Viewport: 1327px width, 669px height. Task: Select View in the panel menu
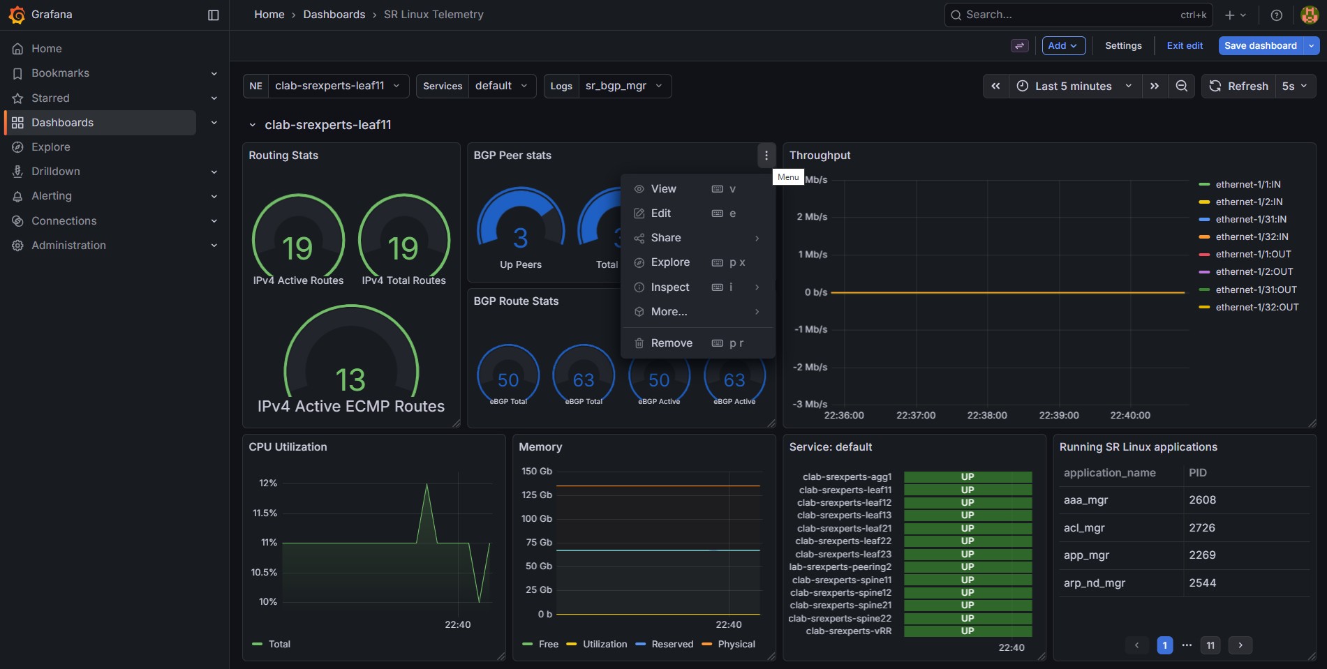click(x=697, y=189)
